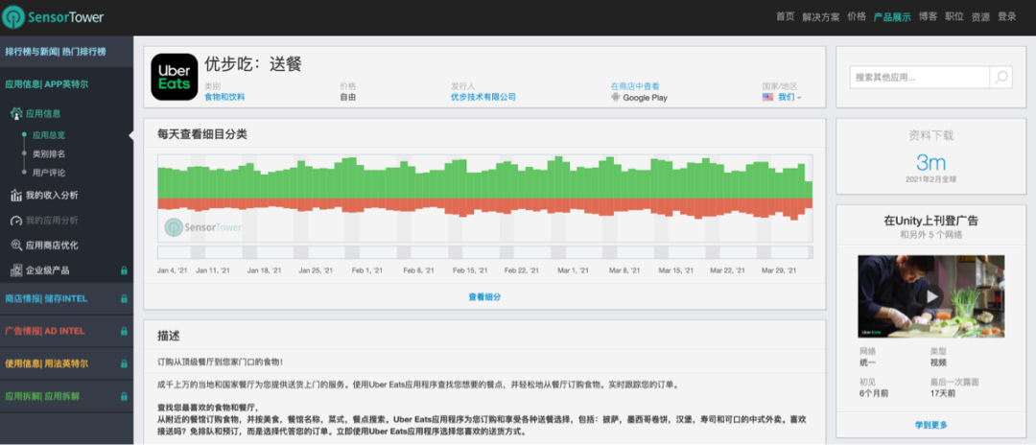
Task: Click the 应用商店优化 icon
Action: (x=16, y=246)
